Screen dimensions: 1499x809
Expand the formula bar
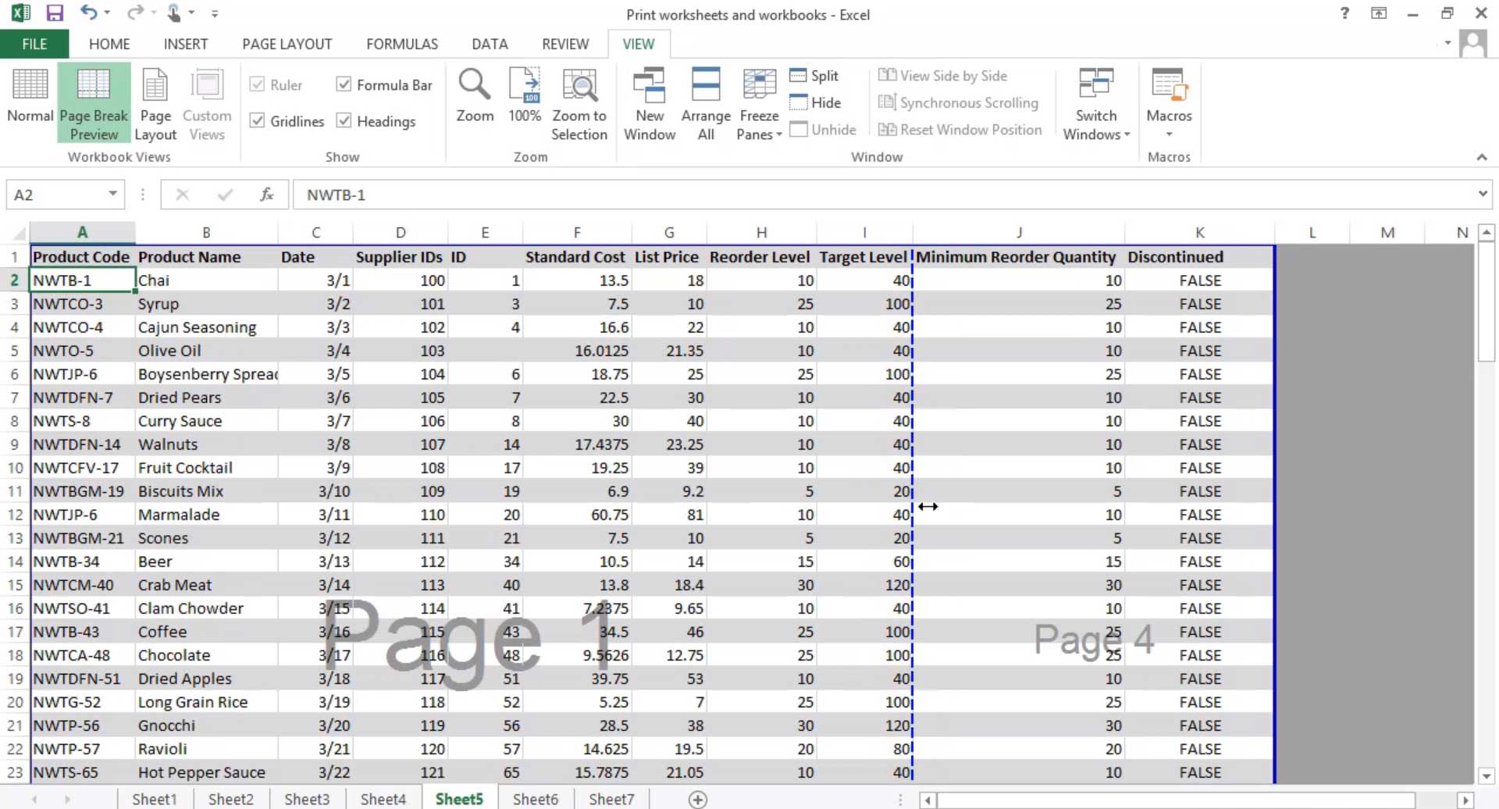(1482, 194)
